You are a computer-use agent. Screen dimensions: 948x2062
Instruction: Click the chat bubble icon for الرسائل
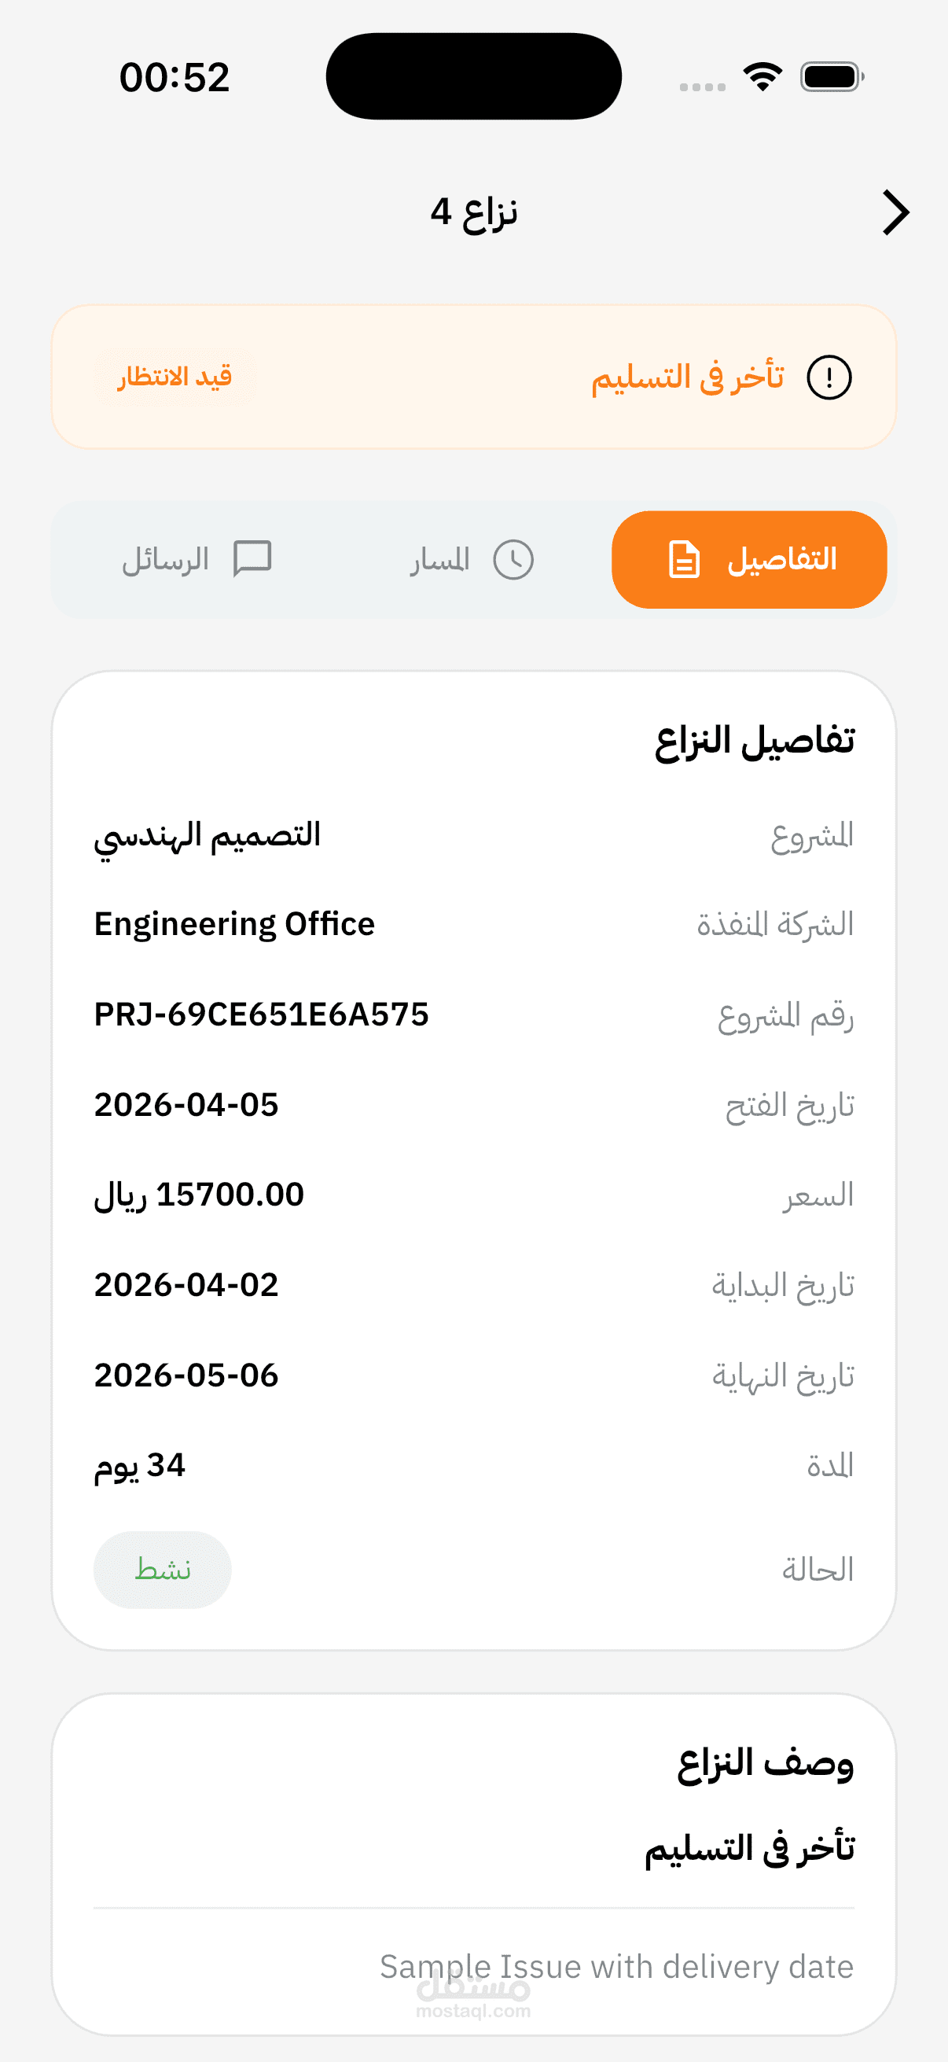click(252, 558)
